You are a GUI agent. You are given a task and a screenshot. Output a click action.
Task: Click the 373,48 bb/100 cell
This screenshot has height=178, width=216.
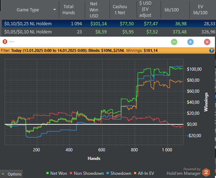pyautogui.click(x=179, y=32)
